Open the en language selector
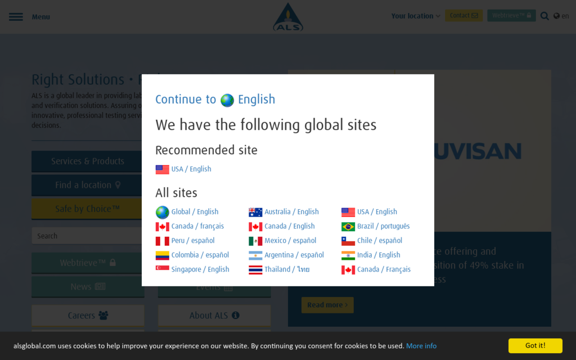The width and height of the screenshot is (576, 360). pyautogui.click(x=565, y=16)
